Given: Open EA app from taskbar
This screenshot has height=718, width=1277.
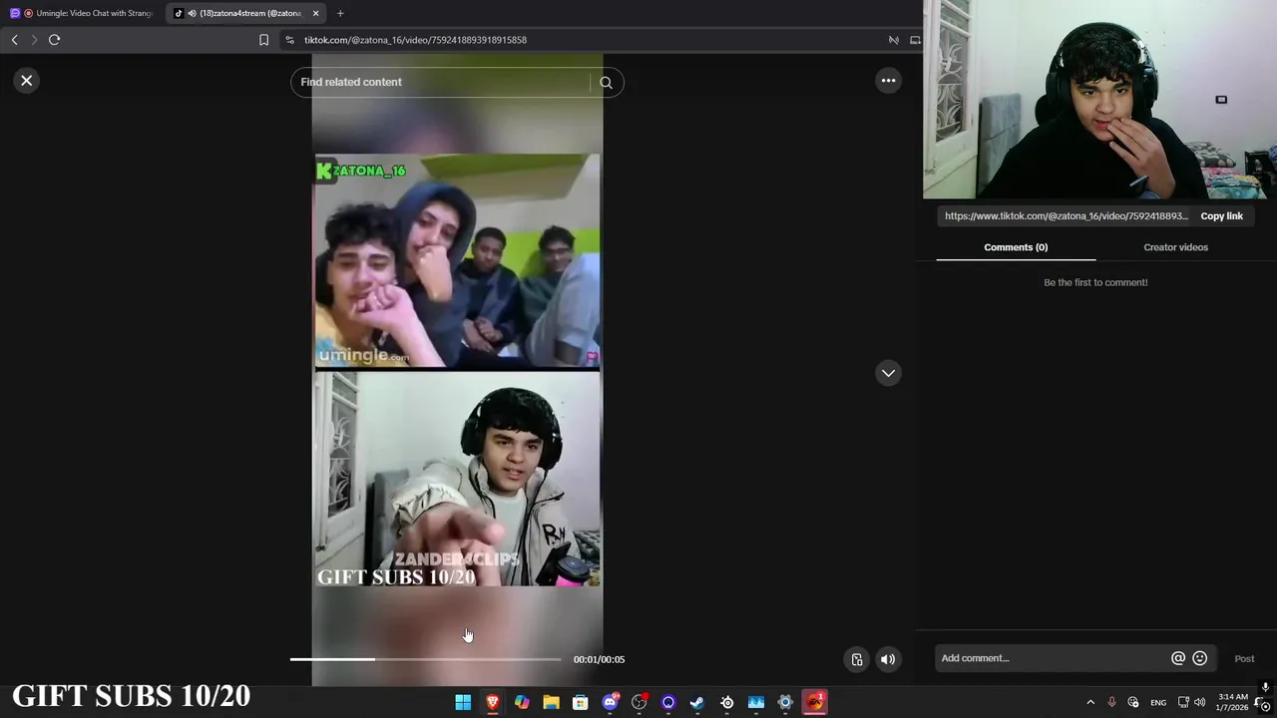Looking at the screenshot, I should 815,703.
